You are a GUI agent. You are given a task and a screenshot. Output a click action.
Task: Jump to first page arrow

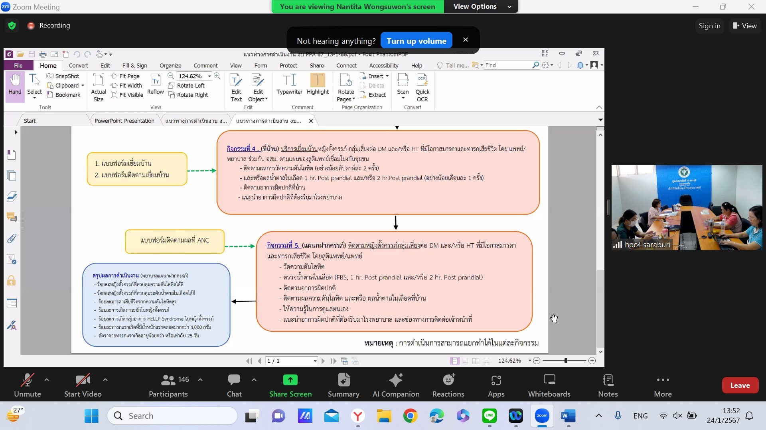click(x=249, y=361)
